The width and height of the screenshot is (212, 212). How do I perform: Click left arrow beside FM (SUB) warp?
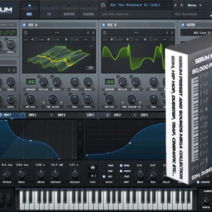point(43,102)
